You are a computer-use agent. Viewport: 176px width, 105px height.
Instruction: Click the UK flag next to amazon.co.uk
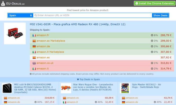pyautogui.click(x=34, y=63)
